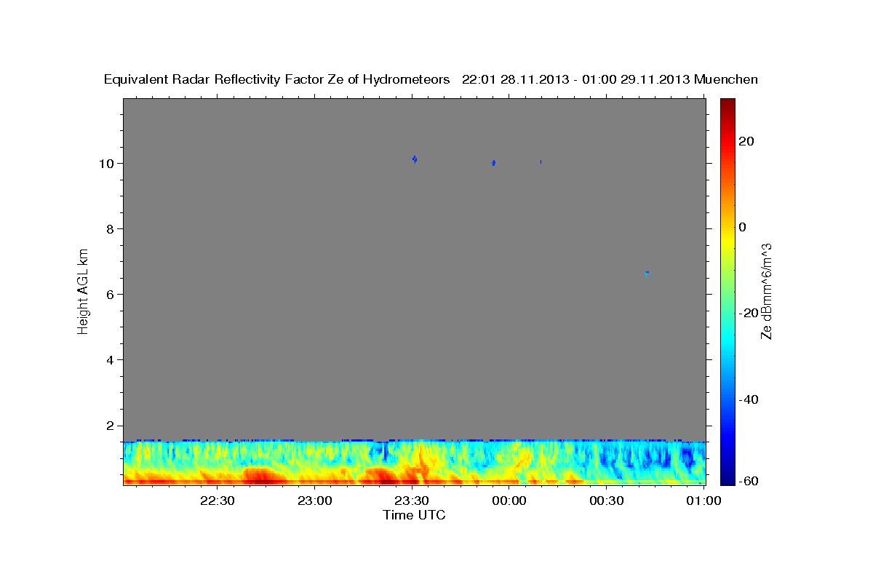
Task: Click the dark blue bottom of colorbar
Action: click(727, 477)
